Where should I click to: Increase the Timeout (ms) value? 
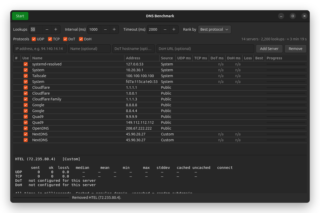174,29
